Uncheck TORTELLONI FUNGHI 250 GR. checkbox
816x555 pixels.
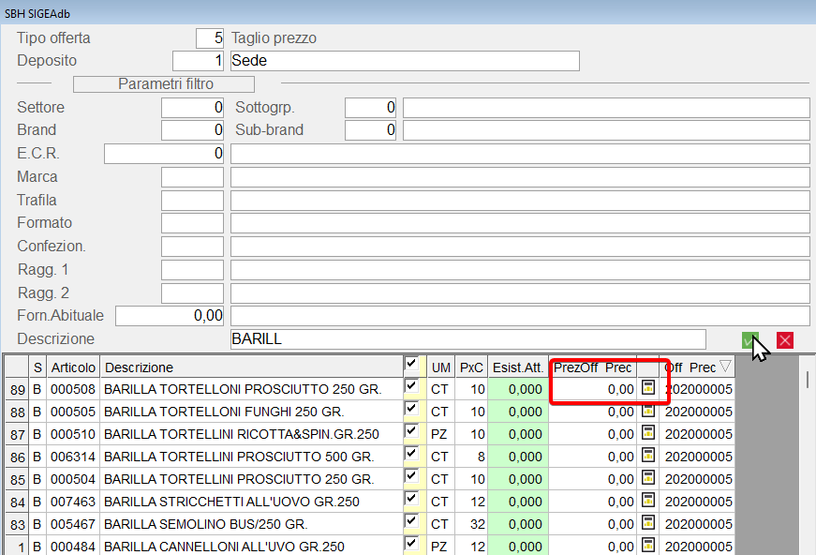(411, 408)
